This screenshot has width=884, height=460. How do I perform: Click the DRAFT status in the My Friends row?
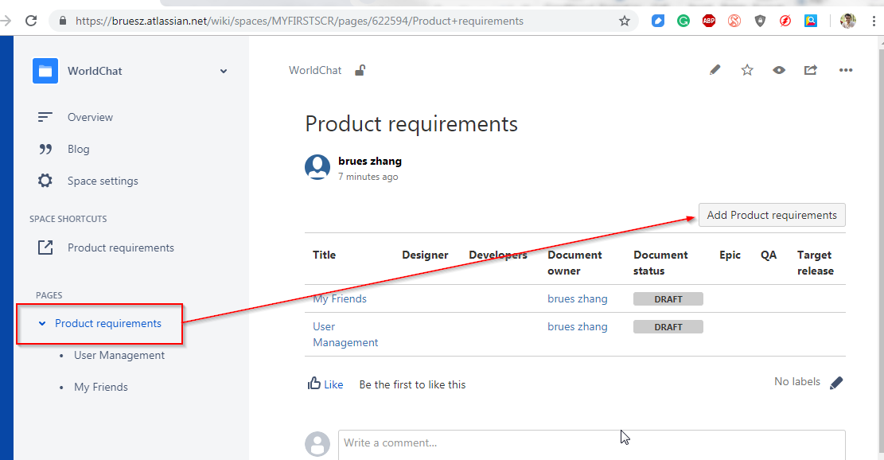tap(668, 298)
